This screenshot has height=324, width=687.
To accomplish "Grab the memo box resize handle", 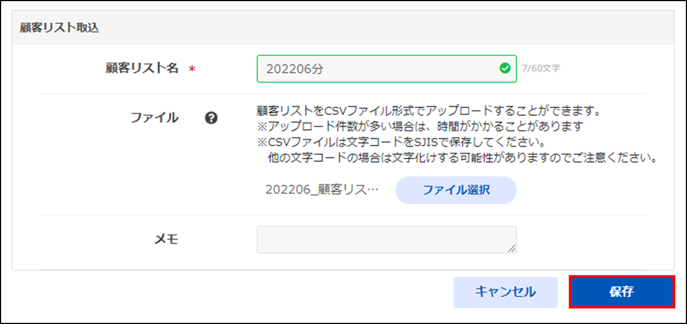I will click(x=511, y=249).
